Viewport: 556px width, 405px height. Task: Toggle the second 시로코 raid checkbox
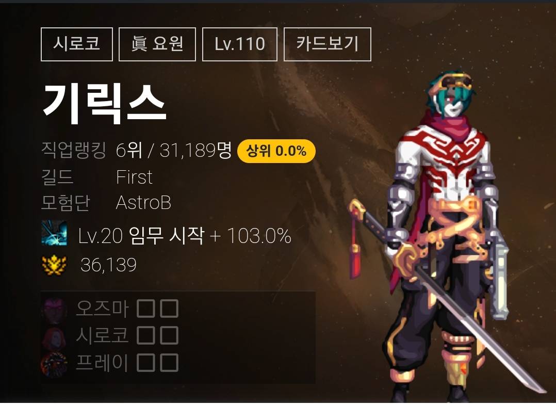[169, 335]
